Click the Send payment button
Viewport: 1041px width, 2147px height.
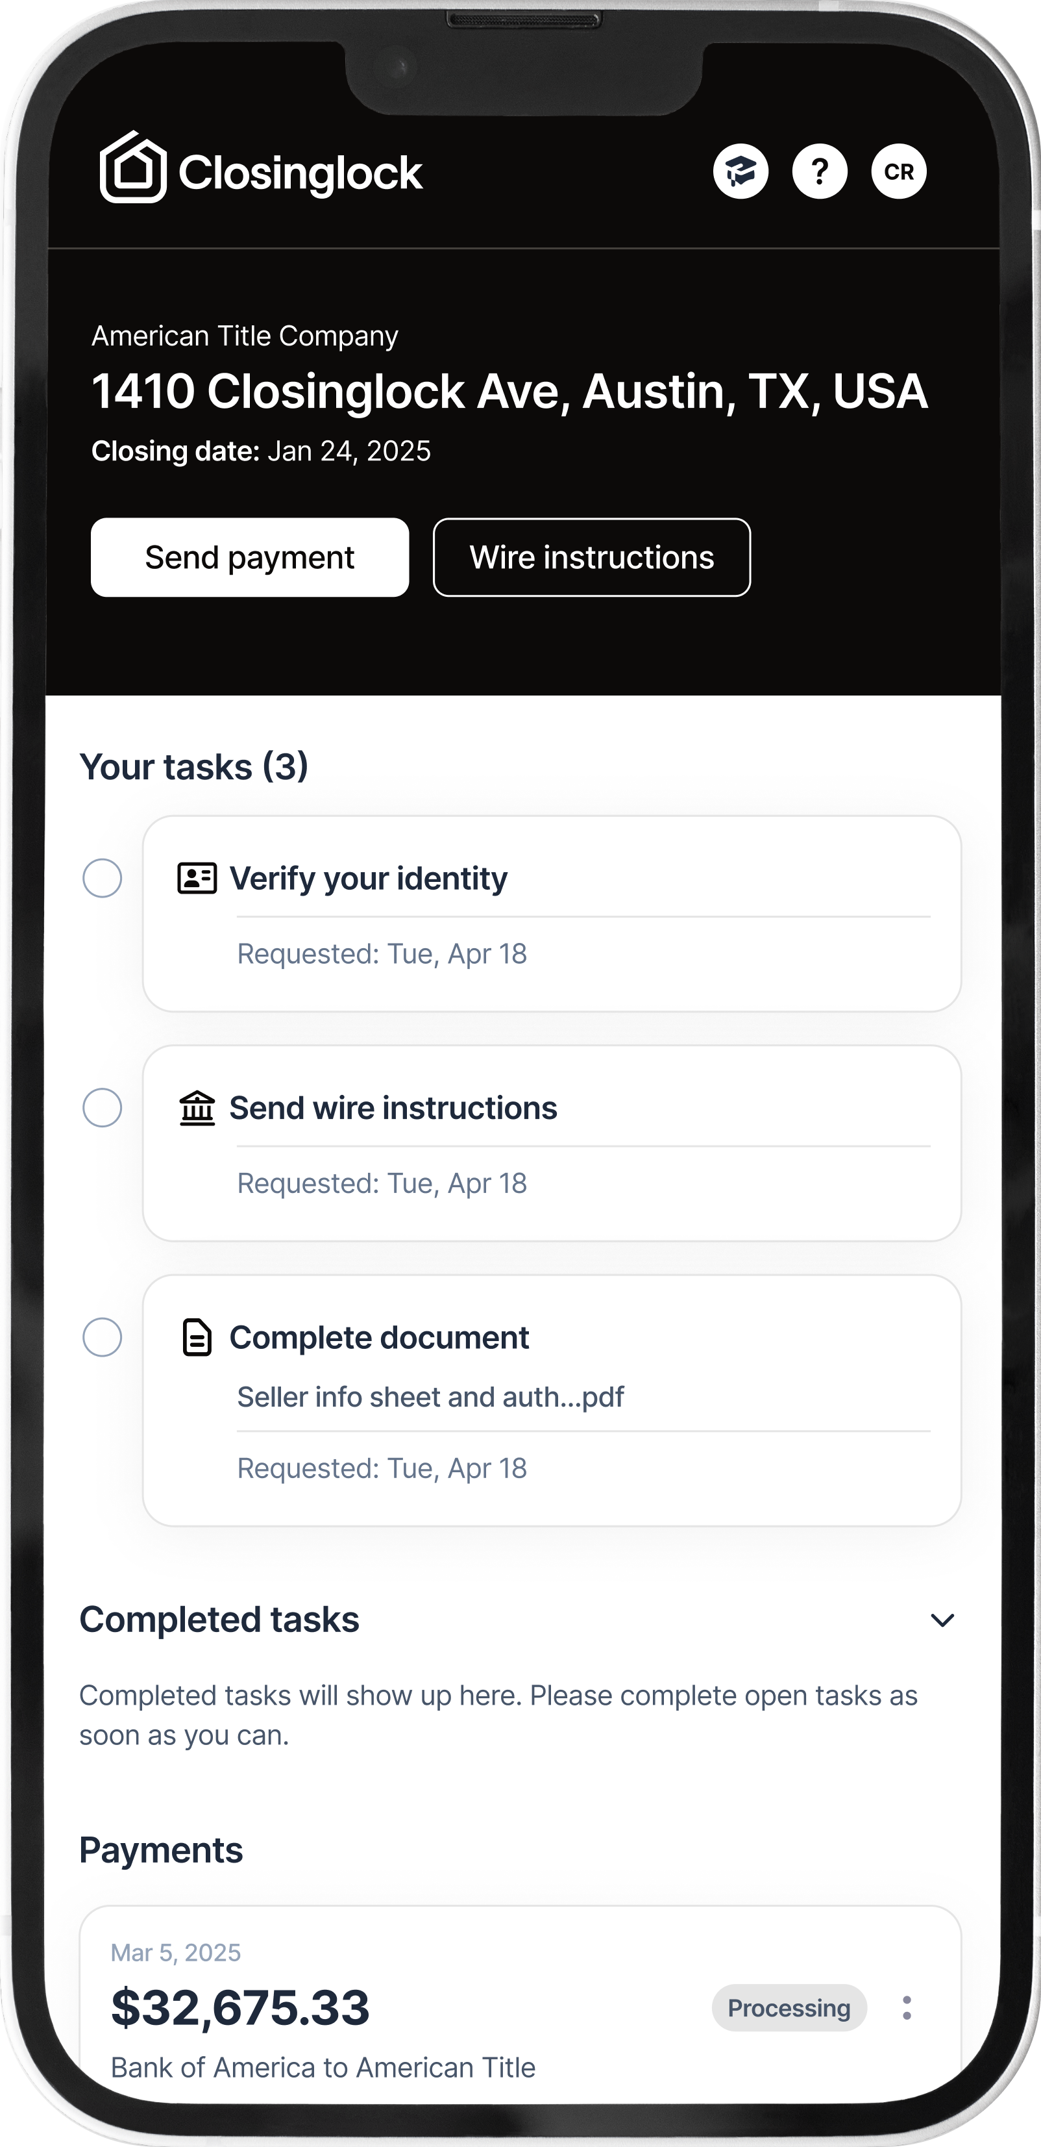tap(250, 558)
